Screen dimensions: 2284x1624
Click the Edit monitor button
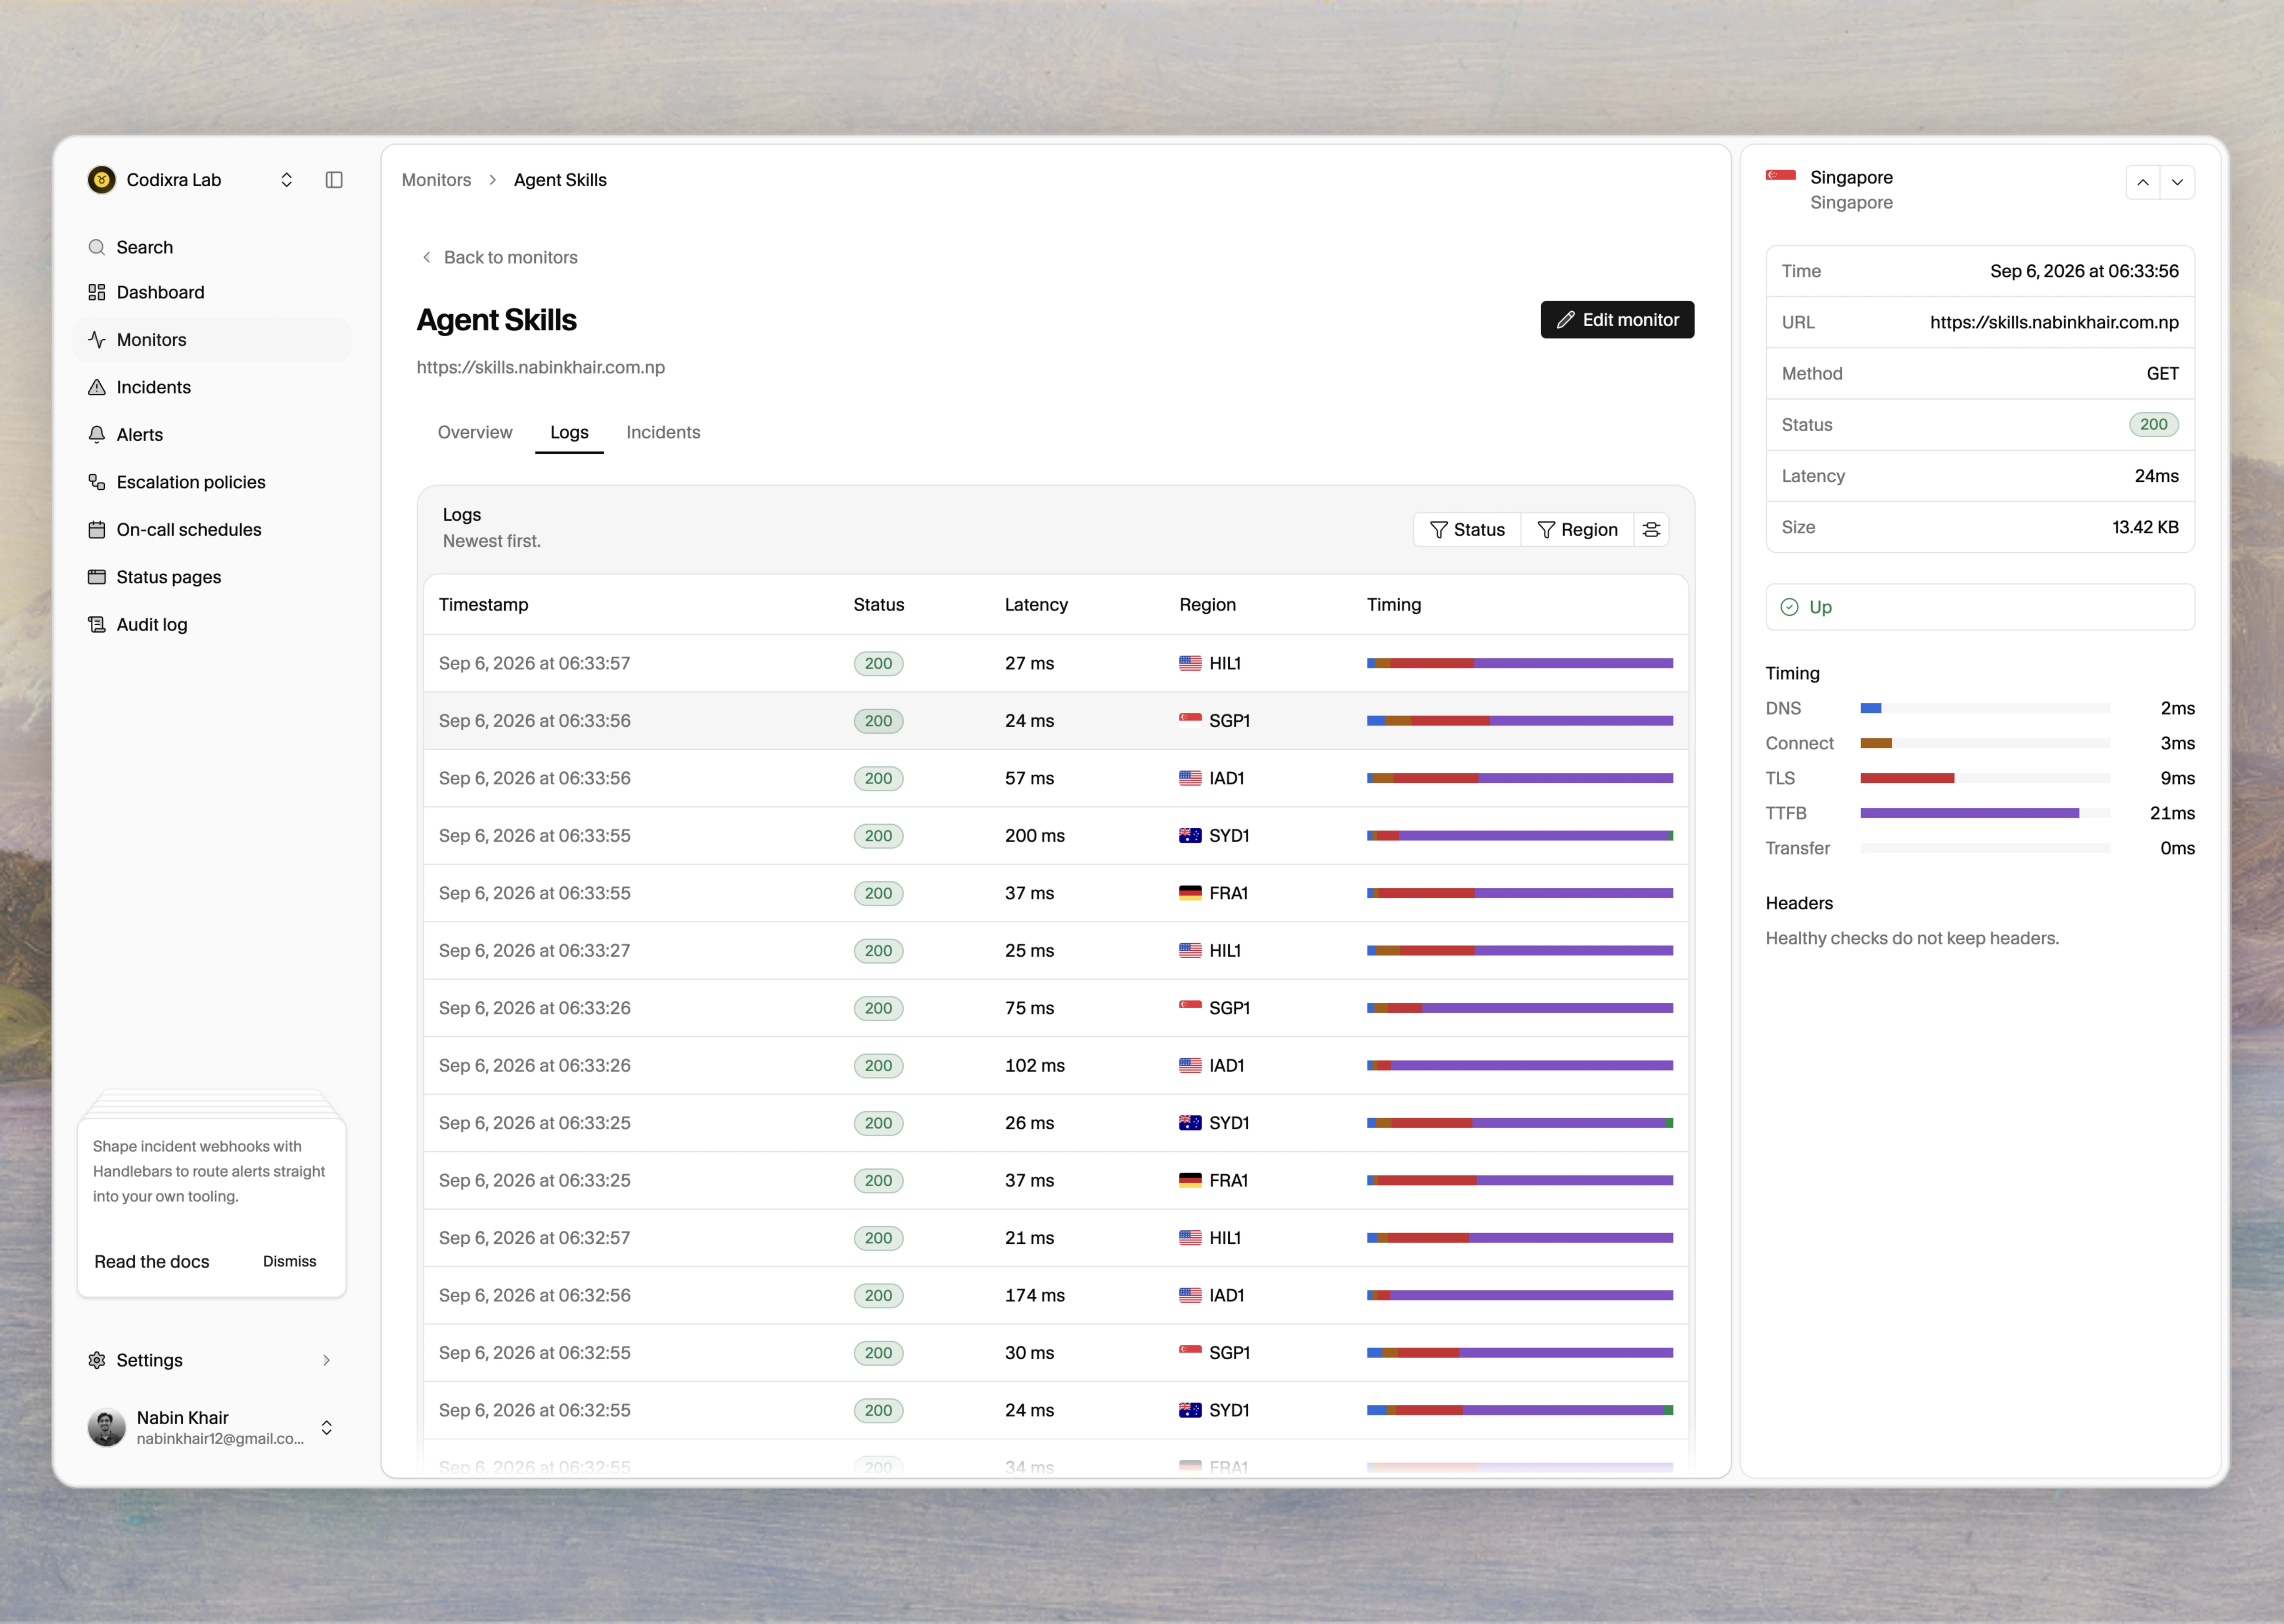pos(1617,320)
